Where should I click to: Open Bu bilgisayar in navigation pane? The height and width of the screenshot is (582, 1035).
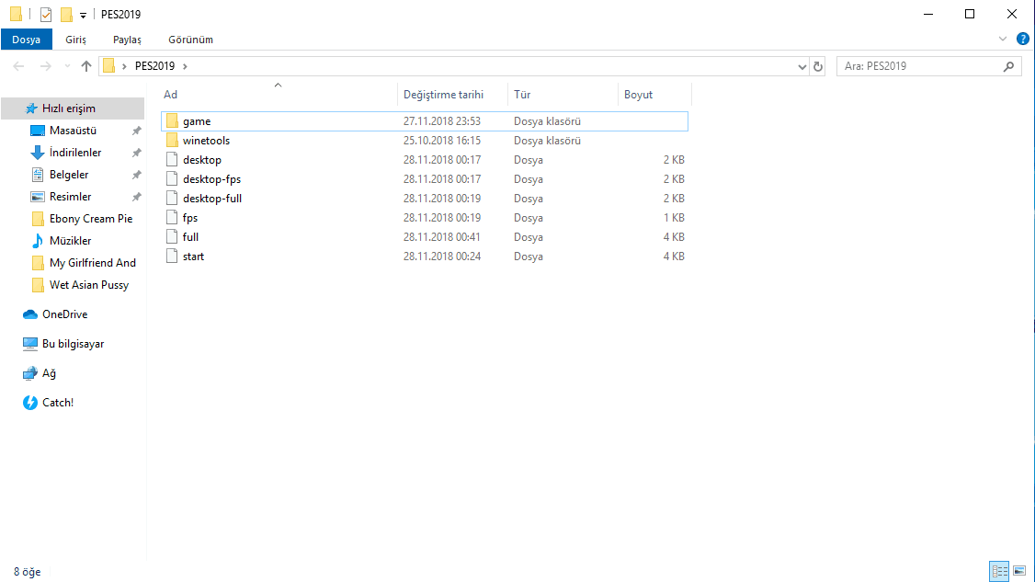pos(73,344)
